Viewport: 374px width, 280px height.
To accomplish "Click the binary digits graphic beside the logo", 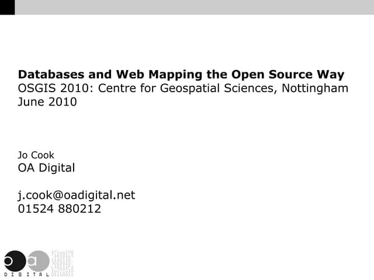I will point(62,263).
